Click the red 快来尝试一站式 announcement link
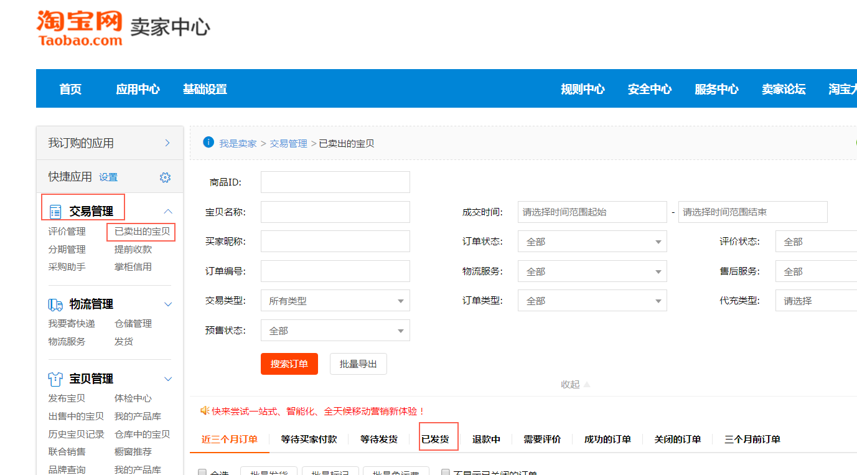Image resolution: width=857 pixels, height=475 pixels. point(318,412)
